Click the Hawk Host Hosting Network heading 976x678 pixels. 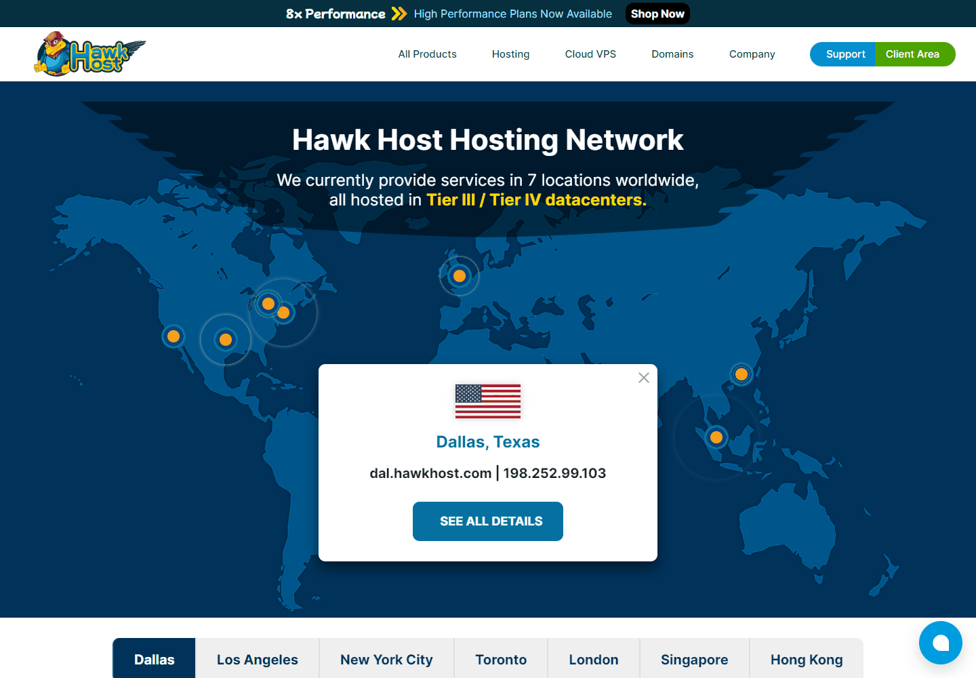[488, 140]
